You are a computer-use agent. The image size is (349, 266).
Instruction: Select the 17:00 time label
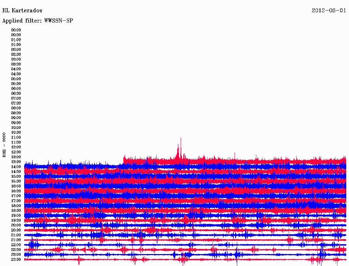16,196
